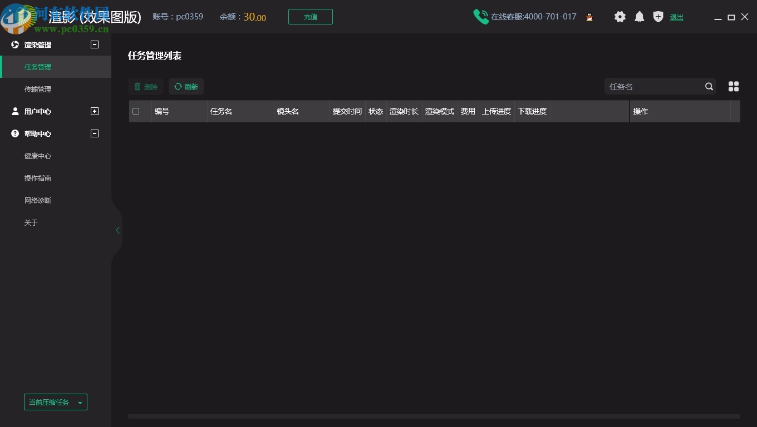Collapse the sidebar with the left chevron
Viewport: 757px width, 427px height.
pyautogui.click(x=117, y=230)
